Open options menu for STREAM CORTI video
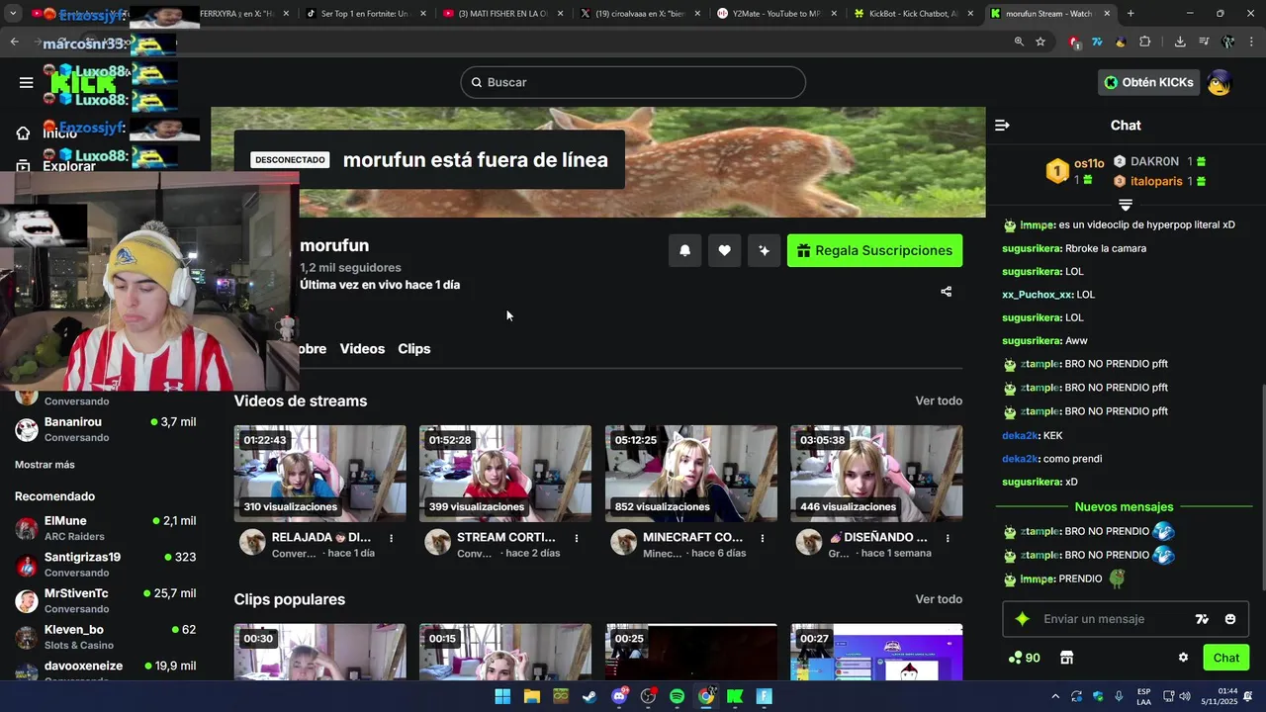 577,538
